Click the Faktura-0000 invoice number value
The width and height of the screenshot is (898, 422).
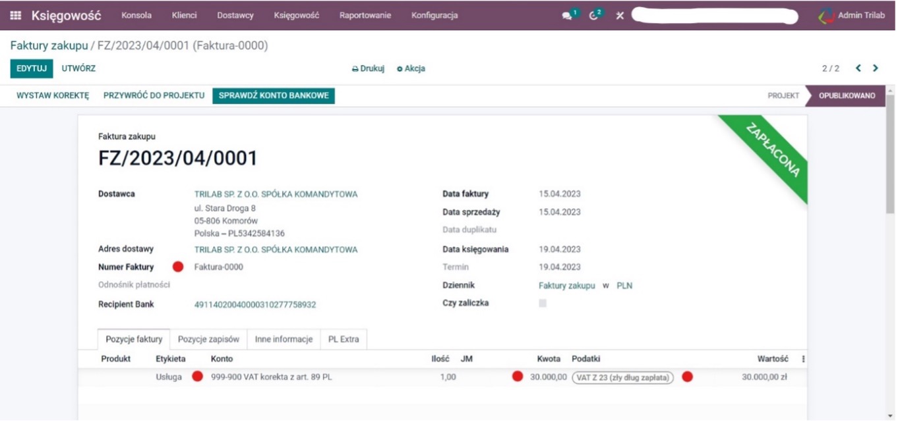pyautogui.click(x=218, y=267)
